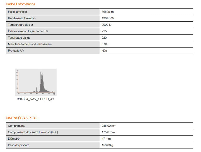The width and height of the screenshot is (201, 152).
Task: Select the Peso do produto label
Action: click(x=19, y=145)
